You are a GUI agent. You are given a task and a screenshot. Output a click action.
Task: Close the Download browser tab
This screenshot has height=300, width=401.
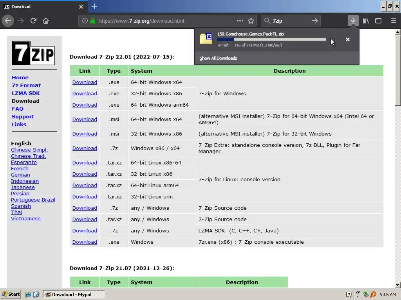click(x=81, y=7)
